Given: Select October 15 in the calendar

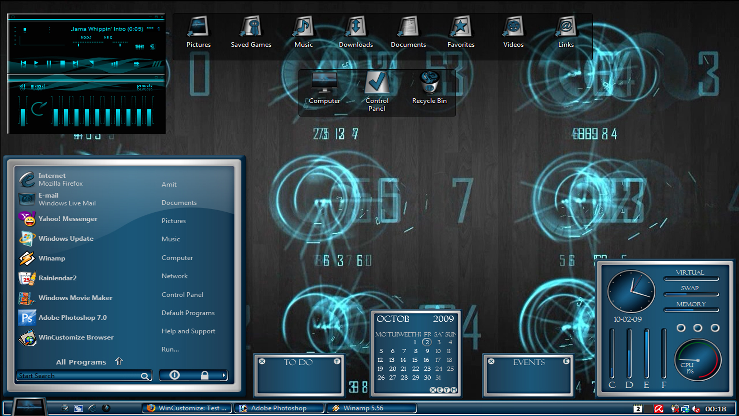Looking at the screenshot, I should pos(415,360).
